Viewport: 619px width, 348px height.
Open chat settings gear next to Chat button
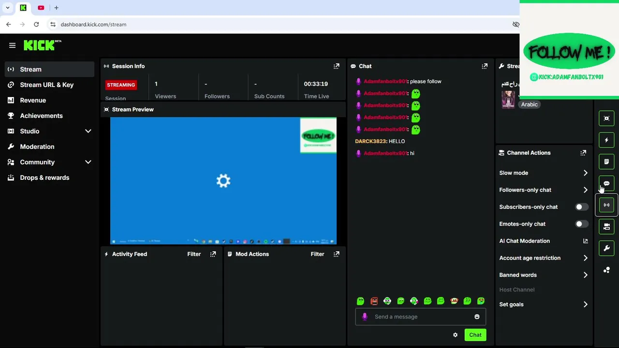(x=455, y=335)
